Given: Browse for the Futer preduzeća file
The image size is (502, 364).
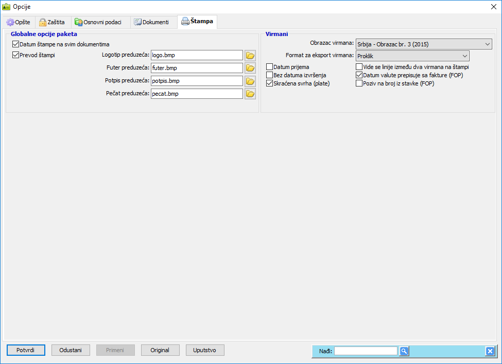Looking at the screenshot, I should (250, 68).
